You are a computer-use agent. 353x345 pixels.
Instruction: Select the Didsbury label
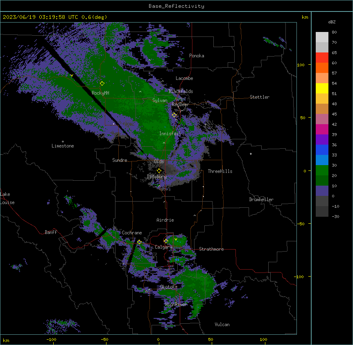157,177
